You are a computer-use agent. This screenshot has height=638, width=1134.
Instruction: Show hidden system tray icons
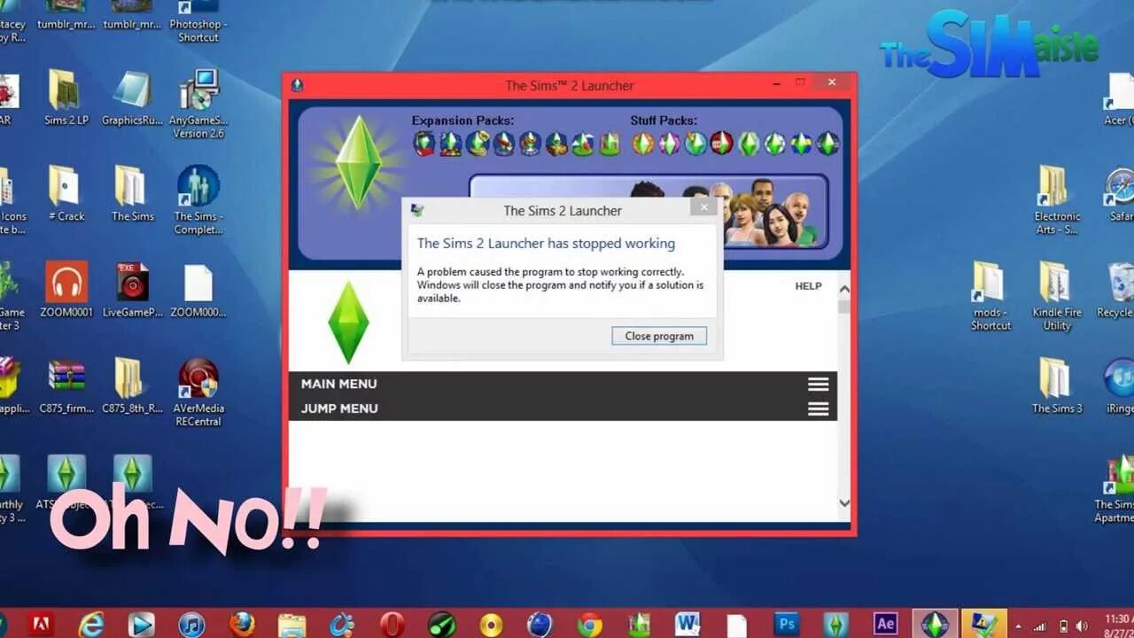[1018, 626]
